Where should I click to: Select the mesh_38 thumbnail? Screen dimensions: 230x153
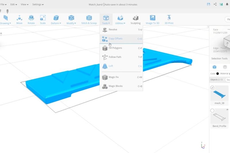(219, 94)
